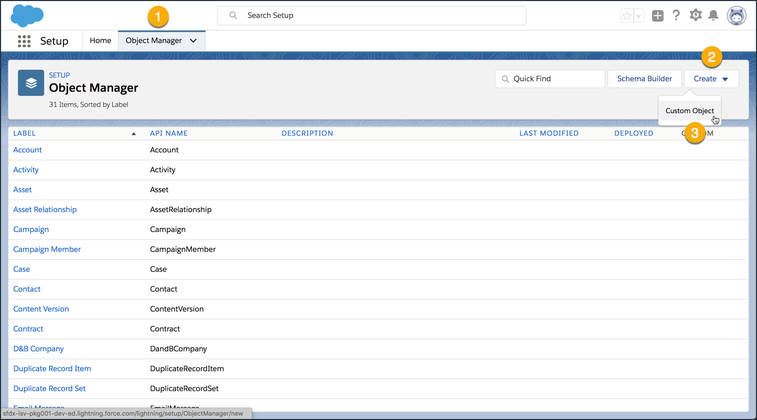Expand the favorites list dropdown arrow
This screenshot has width=757, height=420.
(639, 16)
